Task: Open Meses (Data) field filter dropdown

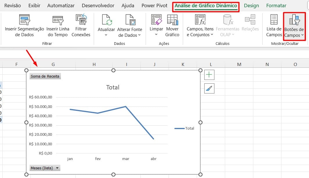Action: click(57, 168)
